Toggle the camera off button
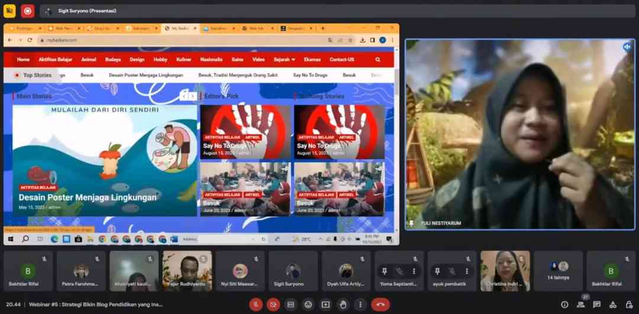The image size is (639, 314). tap(273, 305)
